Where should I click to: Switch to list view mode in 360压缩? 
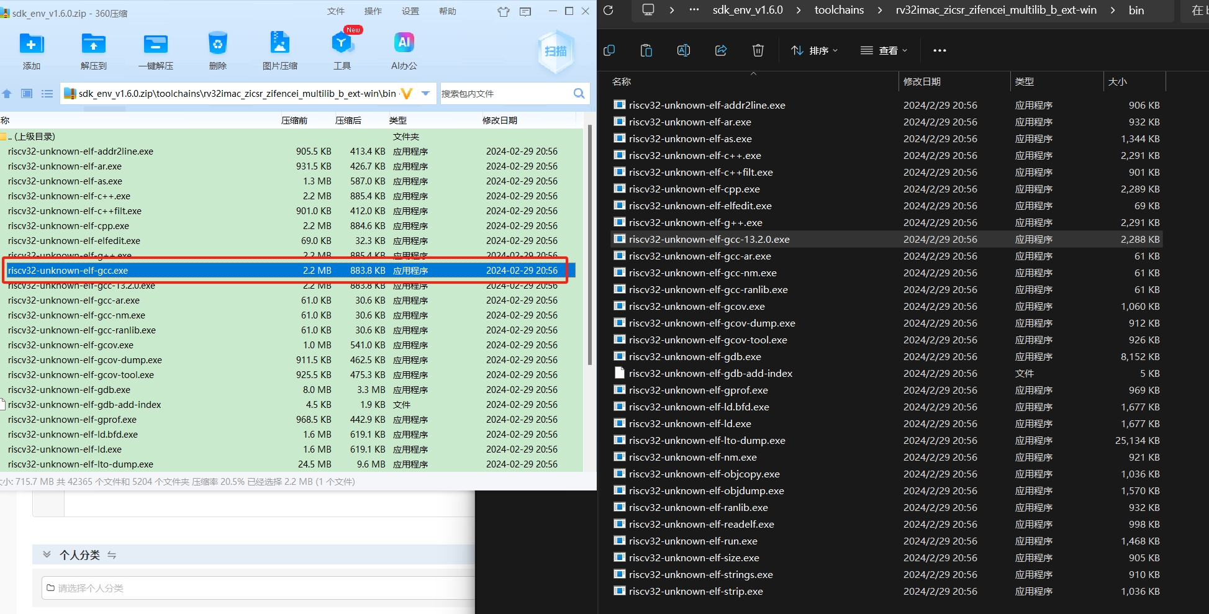[x=47, y=94]
